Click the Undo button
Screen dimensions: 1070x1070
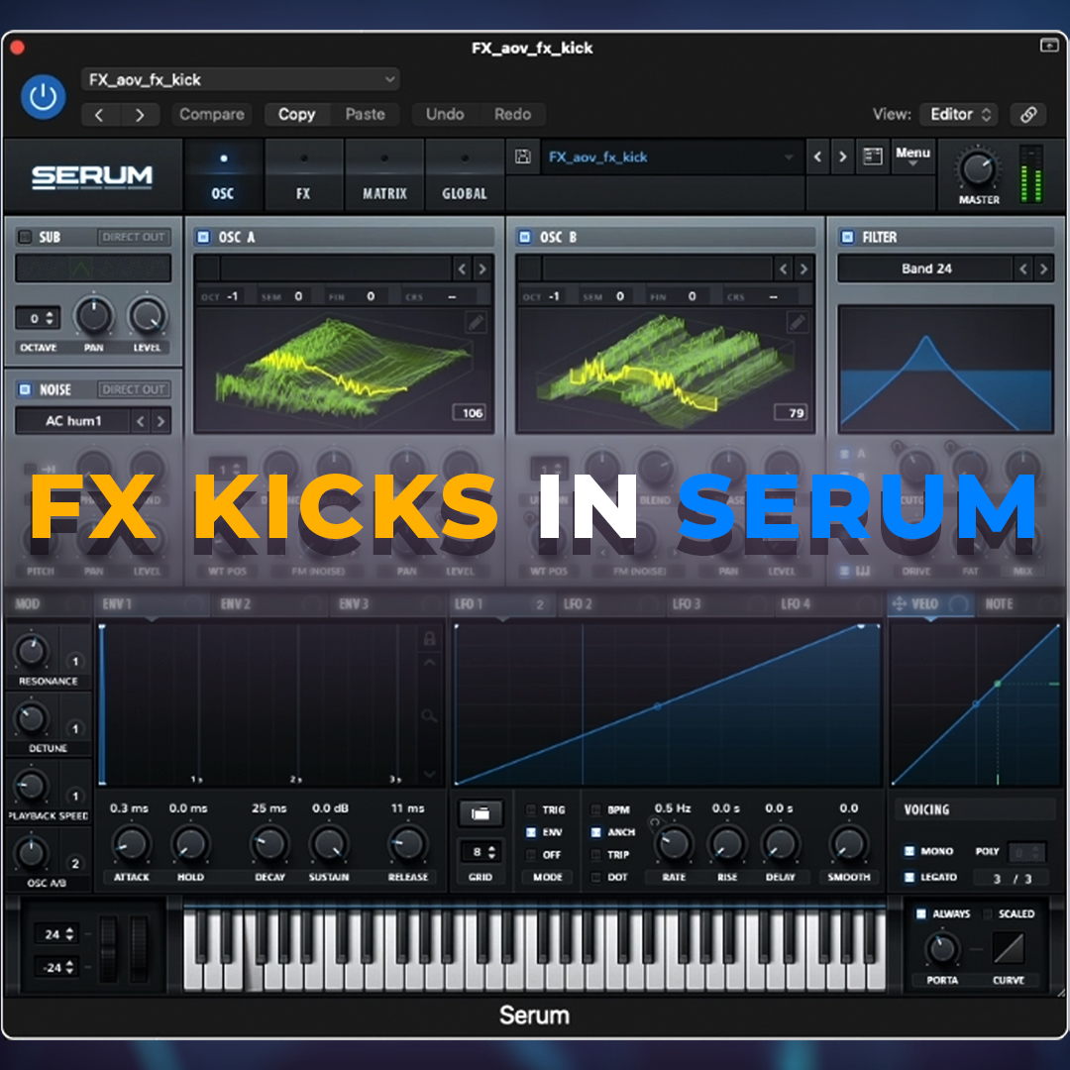click(445, 114)
